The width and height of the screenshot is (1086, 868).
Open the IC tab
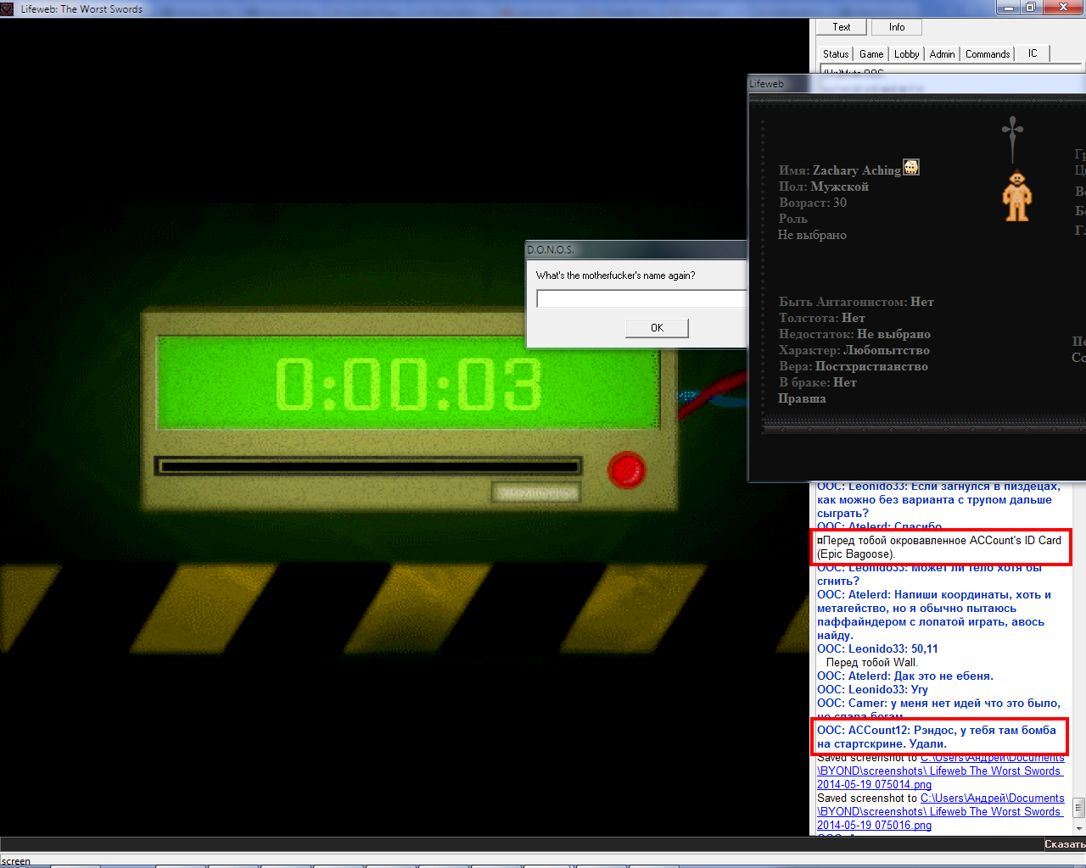1033,53
